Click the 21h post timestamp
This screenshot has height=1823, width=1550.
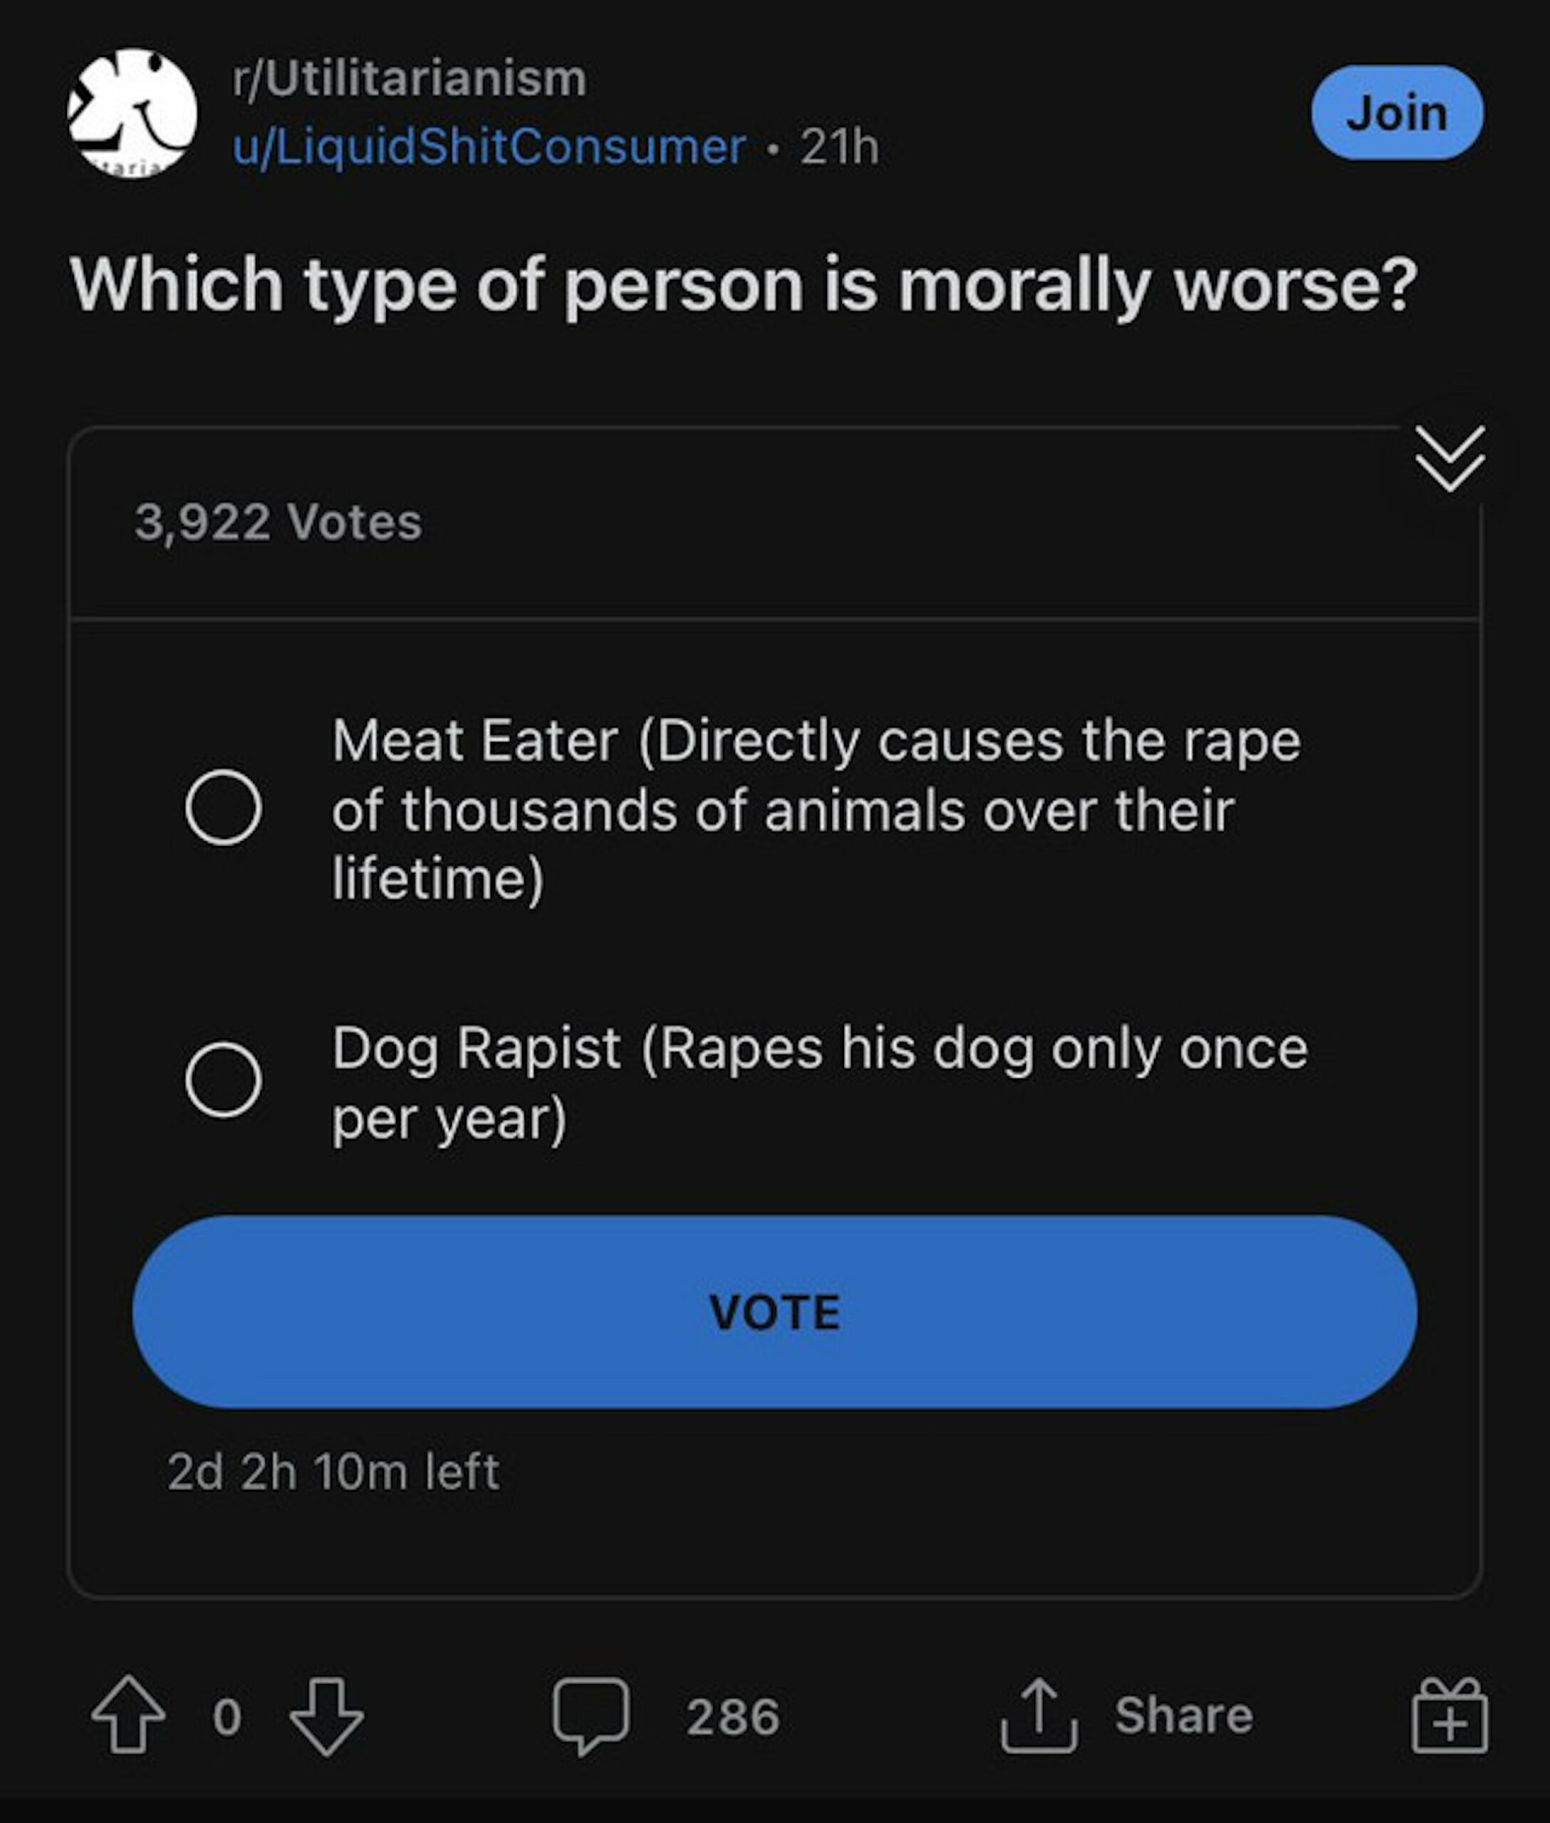pos(839,147)
